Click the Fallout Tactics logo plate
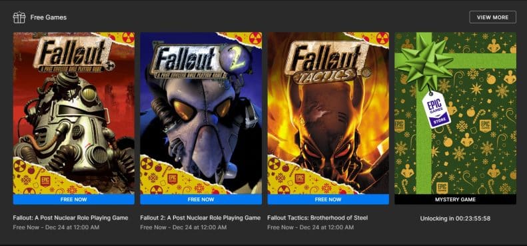 pyautogui.click(x=327, y=62)
